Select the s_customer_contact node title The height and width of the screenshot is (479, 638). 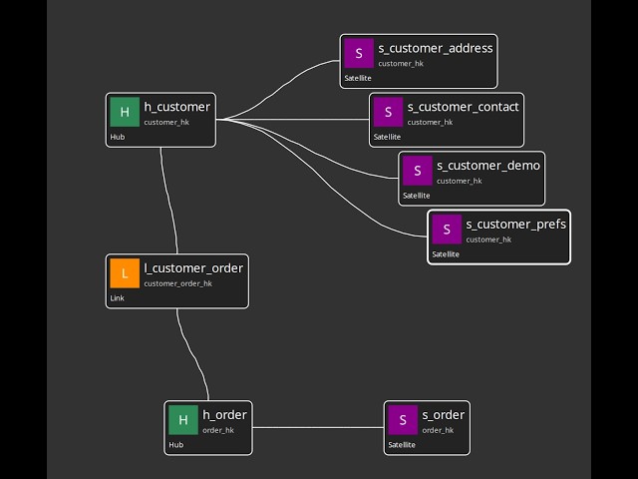coord(463,107)
